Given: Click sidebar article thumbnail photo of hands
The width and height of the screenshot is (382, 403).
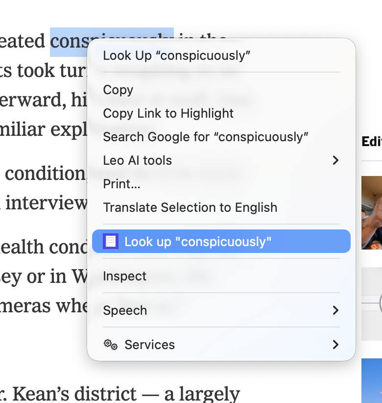Looking at the screenshot, I should click(x=372, y=213).
